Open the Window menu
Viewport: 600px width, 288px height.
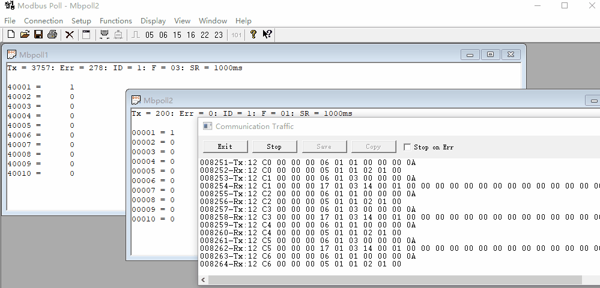pyautogui.click(x=213, y=20)
